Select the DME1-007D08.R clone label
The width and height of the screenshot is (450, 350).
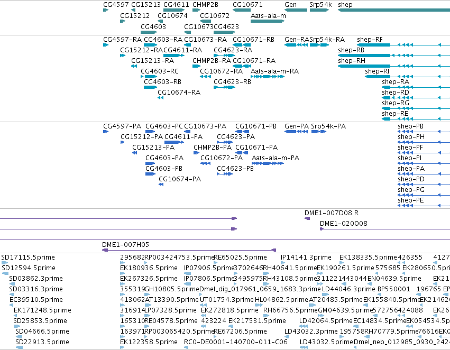pos(332,213)
